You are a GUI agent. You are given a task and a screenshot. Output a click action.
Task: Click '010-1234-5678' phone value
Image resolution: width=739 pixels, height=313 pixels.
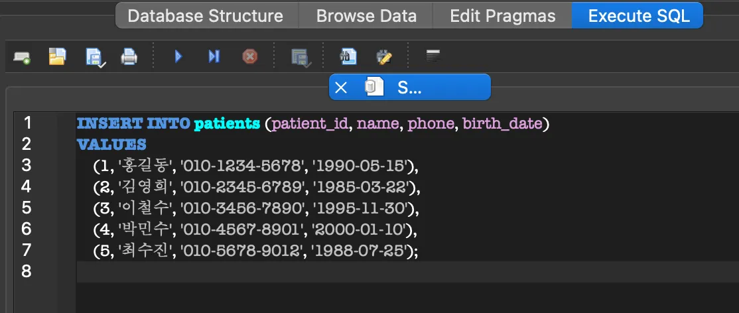[243, 166]
